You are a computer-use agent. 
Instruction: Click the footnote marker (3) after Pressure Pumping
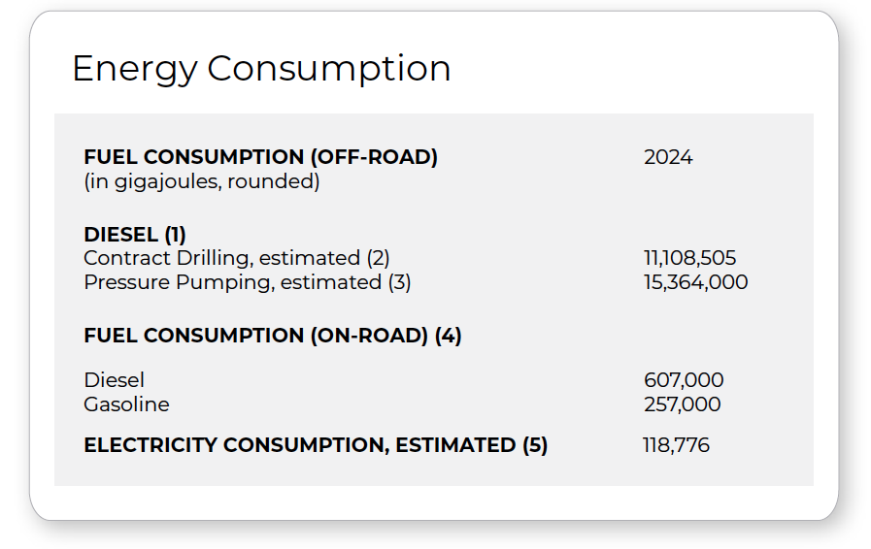coord(399,282)
